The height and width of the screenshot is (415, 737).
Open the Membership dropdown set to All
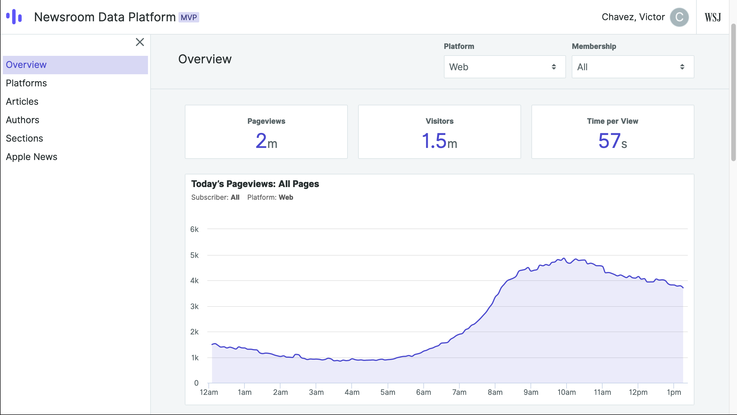coord(632,67)
